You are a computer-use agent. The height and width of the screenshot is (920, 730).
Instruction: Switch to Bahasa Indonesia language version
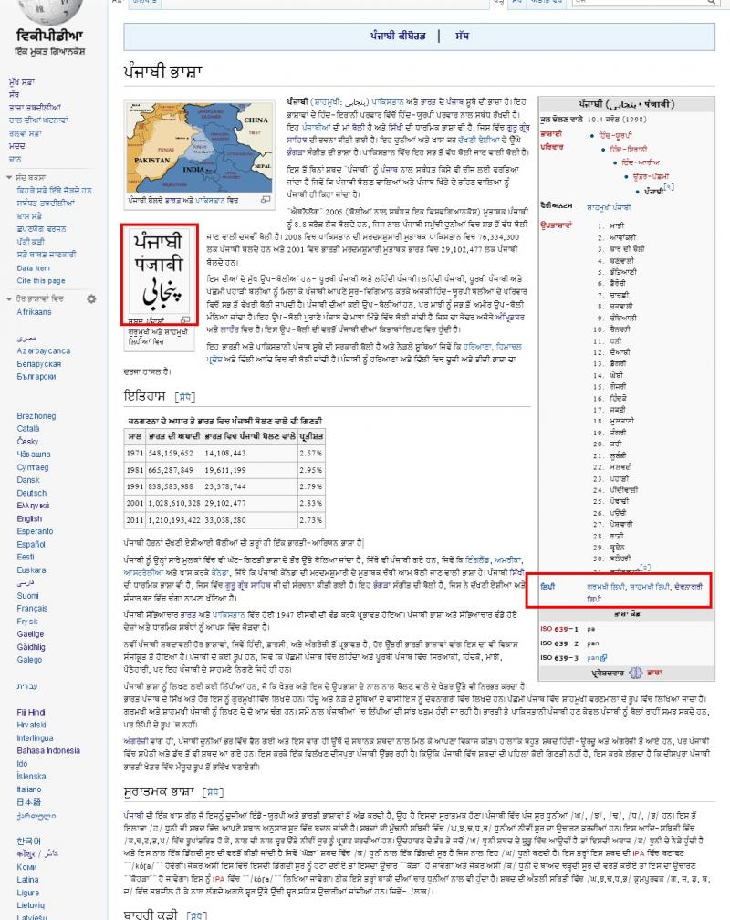click(48, 751)
